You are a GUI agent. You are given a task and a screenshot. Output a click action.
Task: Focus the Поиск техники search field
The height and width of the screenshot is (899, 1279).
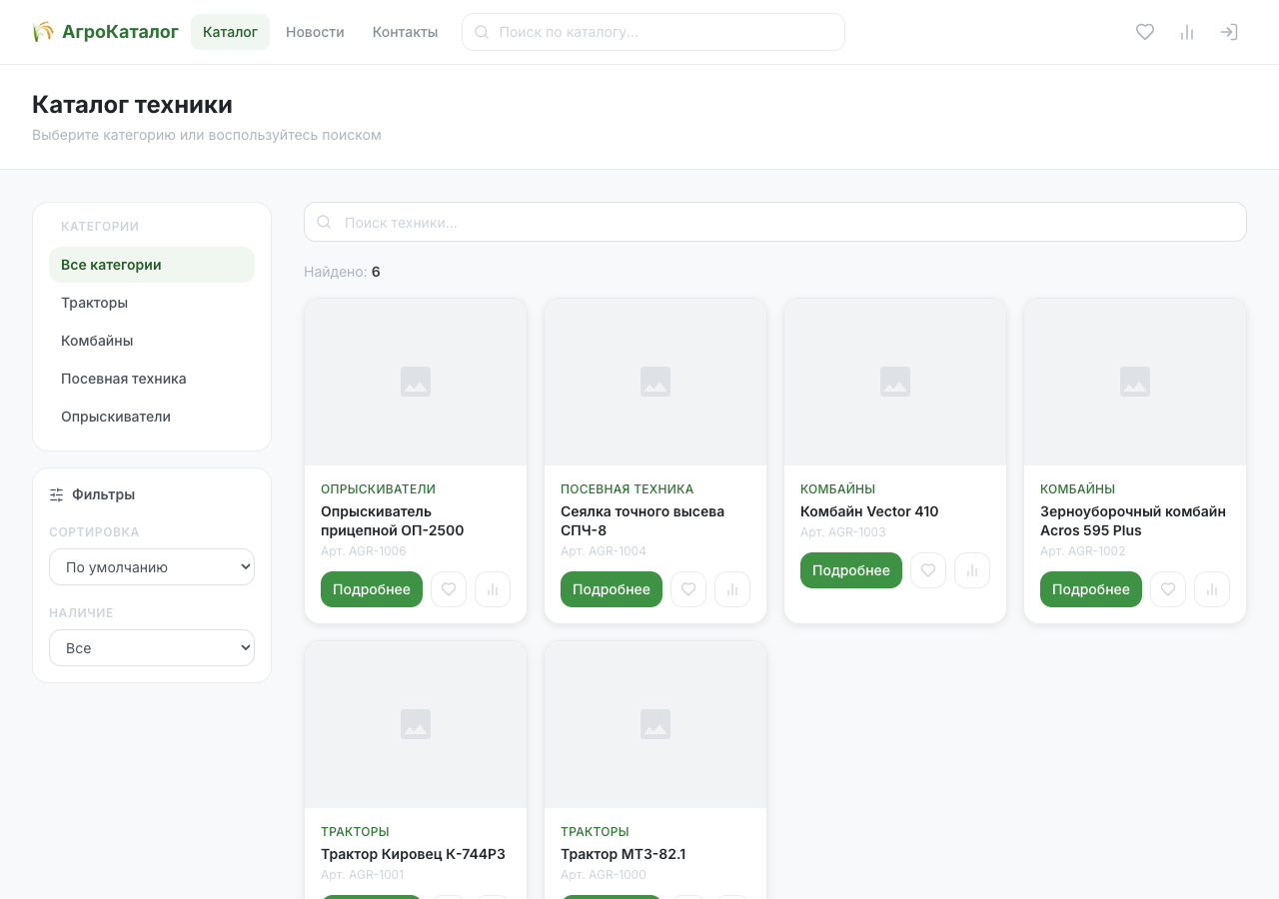[x=775, y=222]
